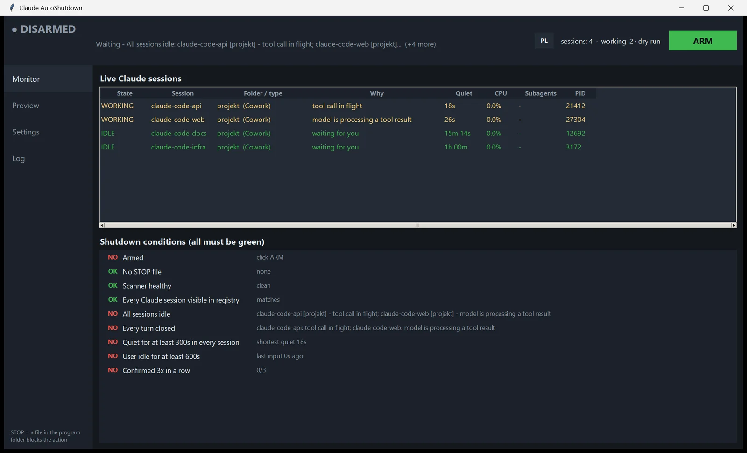Image resolution: width=747 pixels, height=453 pixels.
Task: Select the claude-code-infra session row
Action: pos(348,147)
